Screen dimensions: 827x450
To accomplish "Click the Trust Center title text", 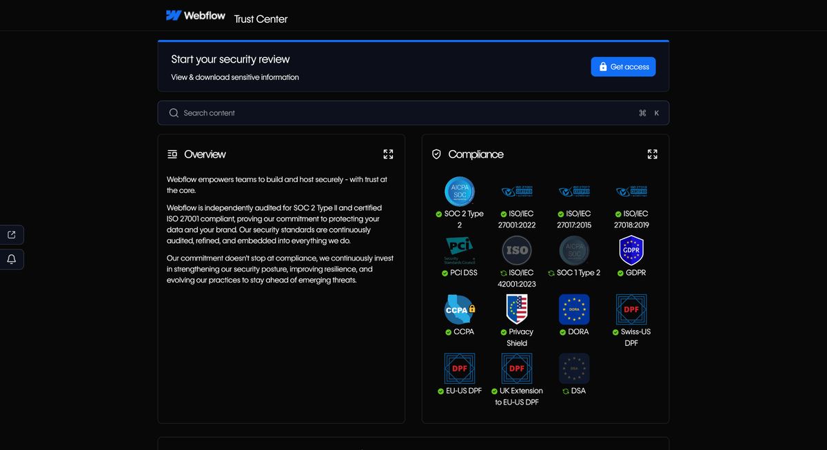I will point(261,19).
